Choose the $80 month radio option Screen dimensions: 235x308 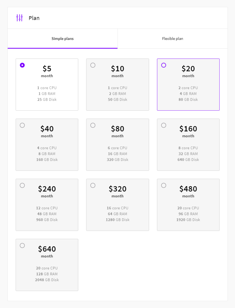pos(93,125)
